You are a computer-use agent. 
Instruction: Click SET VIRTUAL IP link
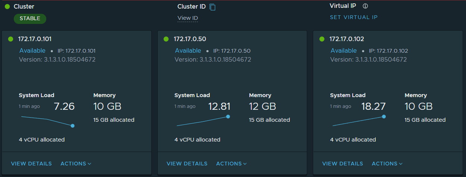354,17
